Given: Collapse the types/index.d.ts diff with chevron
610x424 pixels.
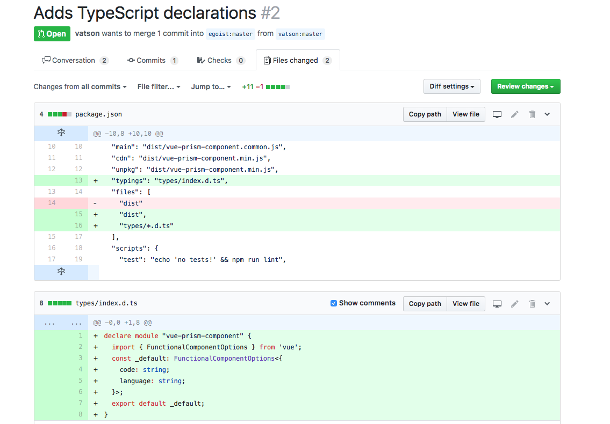Looking at the screenshot, I should click(547, 304).
